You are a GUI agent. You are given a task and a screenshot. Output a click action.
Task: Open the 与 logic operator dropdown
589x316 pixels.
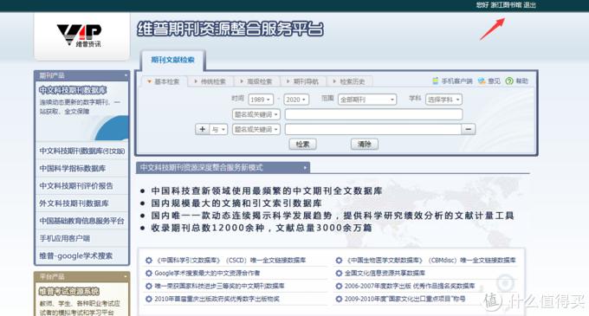[218, 130]
